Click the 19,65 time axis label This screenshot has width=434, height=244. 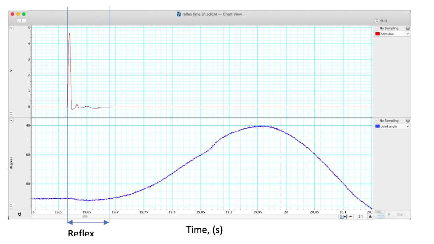pyautogui.click(x=87, y=212)
